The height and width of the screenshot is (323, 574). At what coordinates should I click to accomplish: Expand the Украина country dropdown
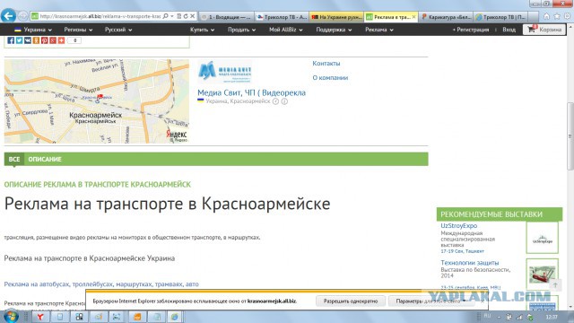(x=33, y=30)
